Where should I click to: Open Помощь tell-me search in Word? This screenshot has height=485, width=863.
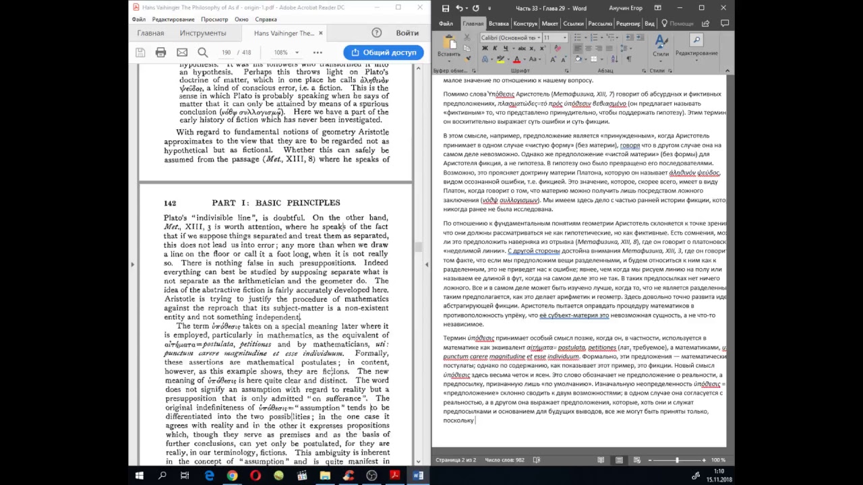[x=678, y=23]
